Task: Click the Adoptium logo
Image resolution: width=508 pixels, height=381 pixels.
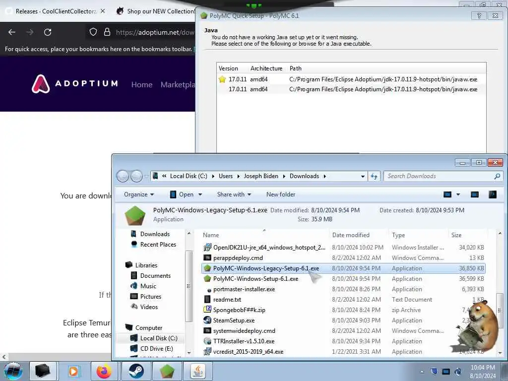Action: pos(74,84)
